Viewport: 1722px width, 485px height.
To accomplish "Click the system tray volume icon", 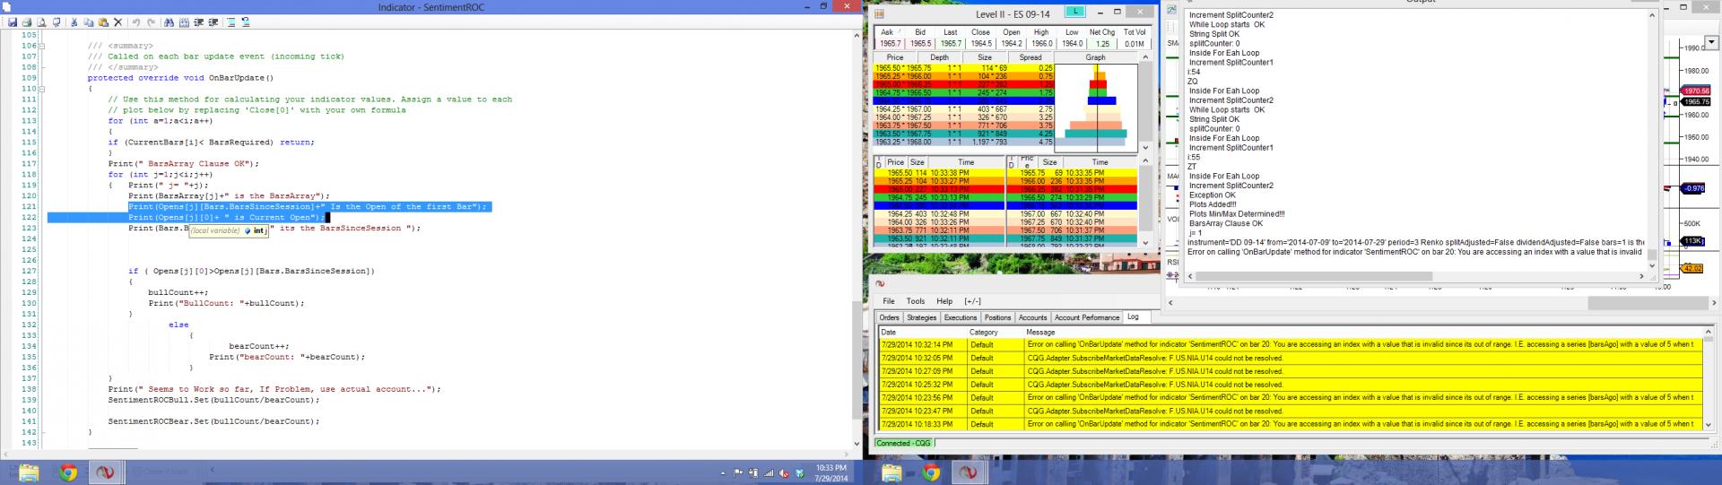I will coord(784,472).
